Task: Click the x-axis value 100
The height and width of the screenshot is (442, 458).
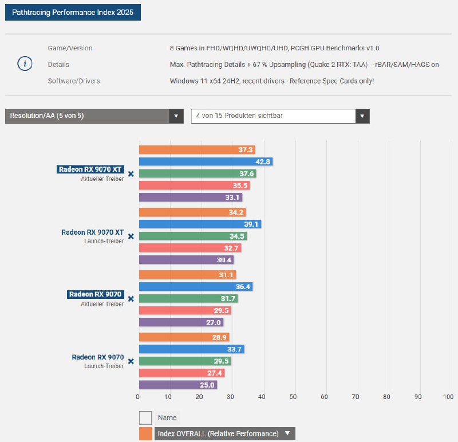Action: tap(448, 397)
